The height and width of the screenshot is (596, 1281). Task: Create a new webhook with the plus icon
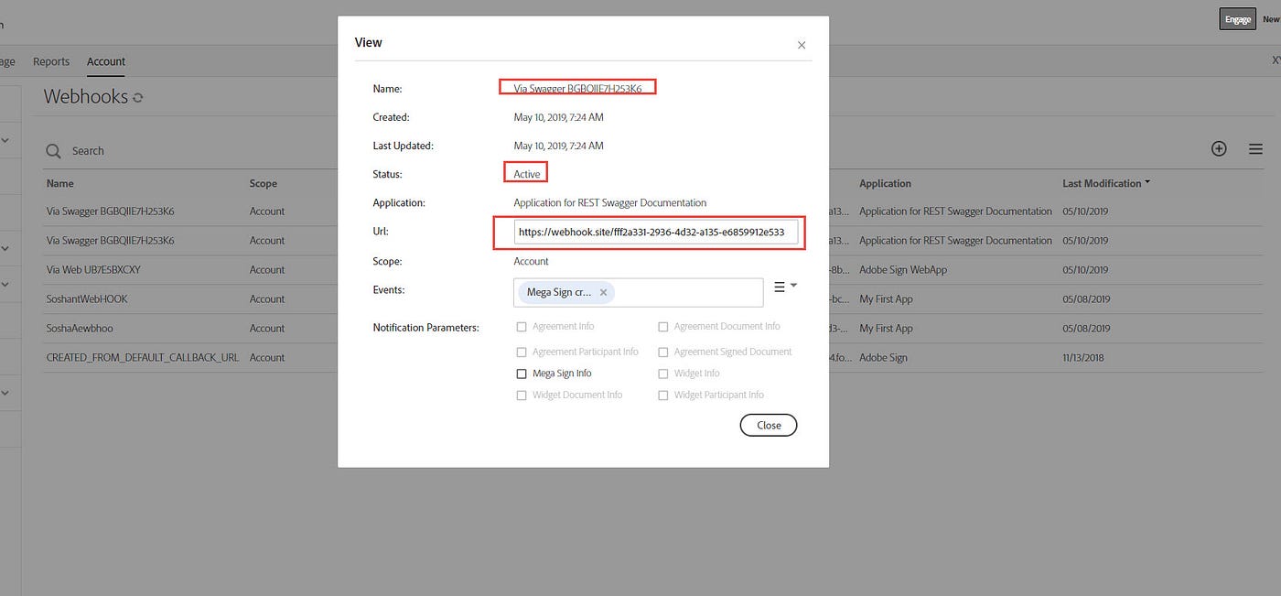click(1219, 147)
